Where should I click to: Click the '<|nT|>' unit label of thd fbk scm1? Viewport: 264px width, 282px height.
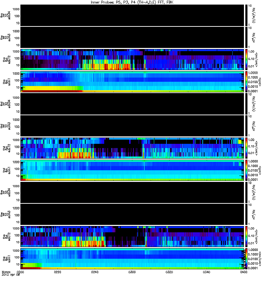tap(260, 170)
